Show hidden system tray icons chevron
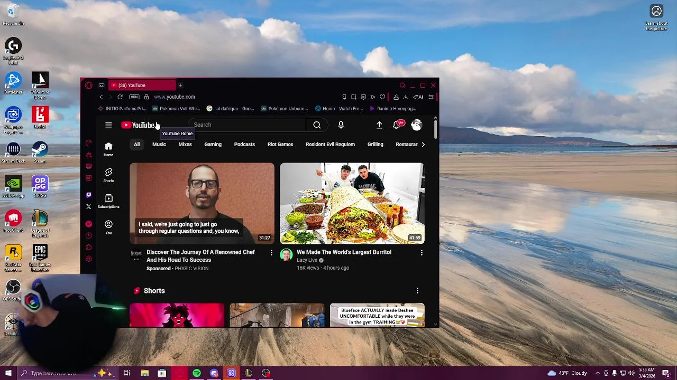The image size is (677, 380). (598, 373)
